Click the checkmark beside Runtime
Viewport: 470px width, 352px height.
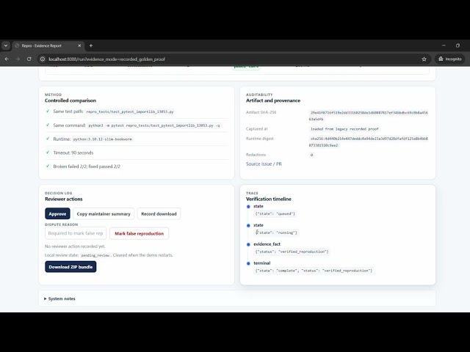click(47, 139)
